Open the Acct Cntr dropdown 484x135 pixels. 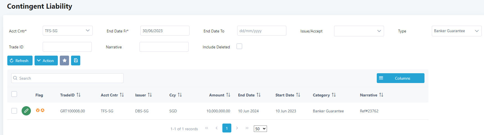pos(67,31)
